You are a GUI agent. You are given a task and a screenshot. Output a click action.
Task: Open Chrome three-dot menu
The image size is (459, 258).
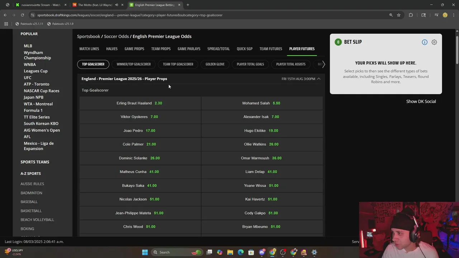coord(453,15)
